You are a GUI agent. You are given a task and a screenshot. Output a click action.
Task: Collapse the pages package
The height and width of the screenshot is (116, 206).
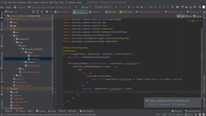point(22,52)
